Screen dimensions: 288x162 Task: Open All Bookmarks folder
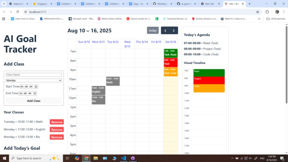[x=276, y=19]
